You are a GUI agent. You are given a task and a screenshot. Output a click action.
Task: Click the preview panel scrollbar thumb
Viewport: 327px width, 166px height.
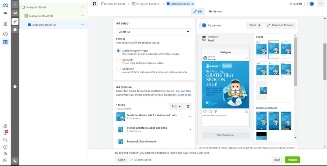[296, 62]
